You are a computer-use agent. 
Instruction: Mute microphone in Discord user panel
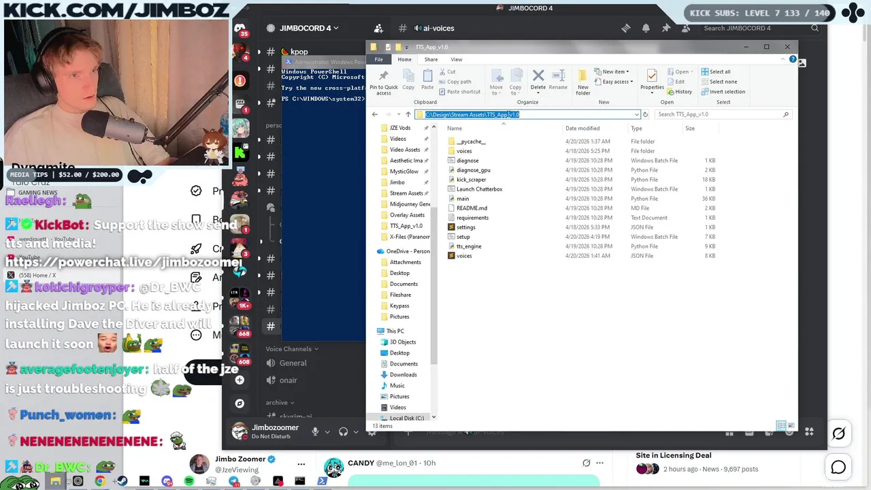click(315, 431)
